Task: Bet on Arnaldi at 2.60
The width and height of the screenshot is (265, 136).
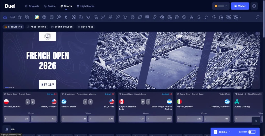Action: (190, 119)
